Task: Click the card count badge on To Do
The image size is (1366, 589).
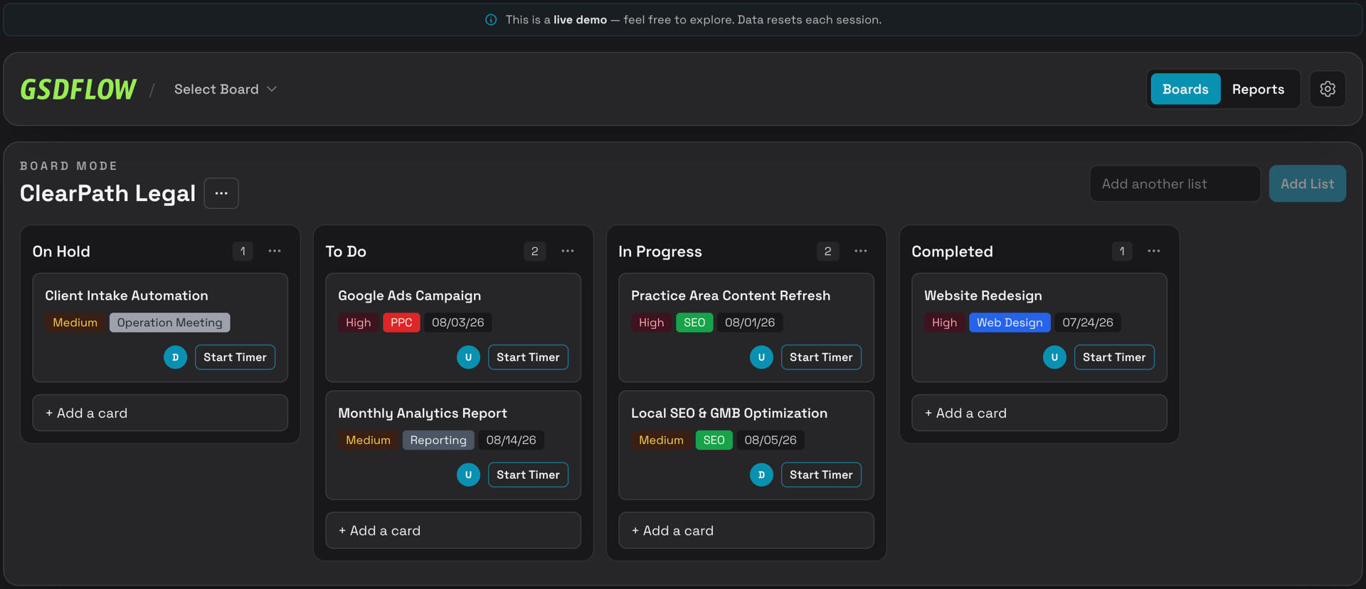Action: [x=534, y=251]
